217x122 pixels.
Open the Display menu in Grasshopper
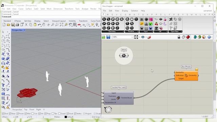[125, 11]
